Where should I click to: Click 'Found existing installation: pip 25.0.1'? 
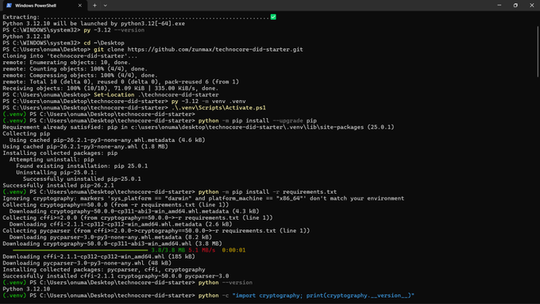[x=82, y=166]
